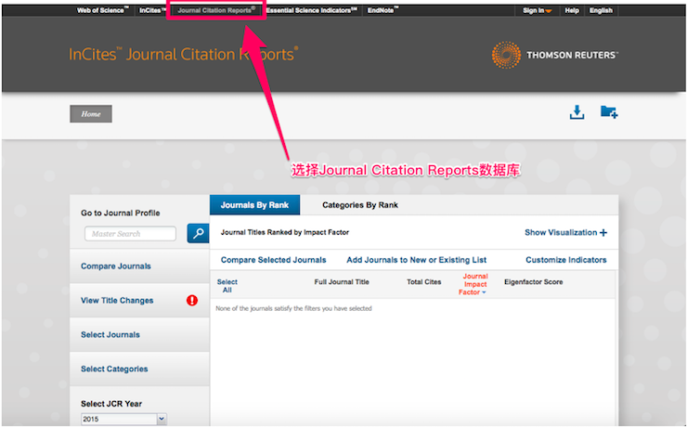687x427 pixels.
Task: Click the InCites Journal Citation Reports title
Action: point(183,55)
